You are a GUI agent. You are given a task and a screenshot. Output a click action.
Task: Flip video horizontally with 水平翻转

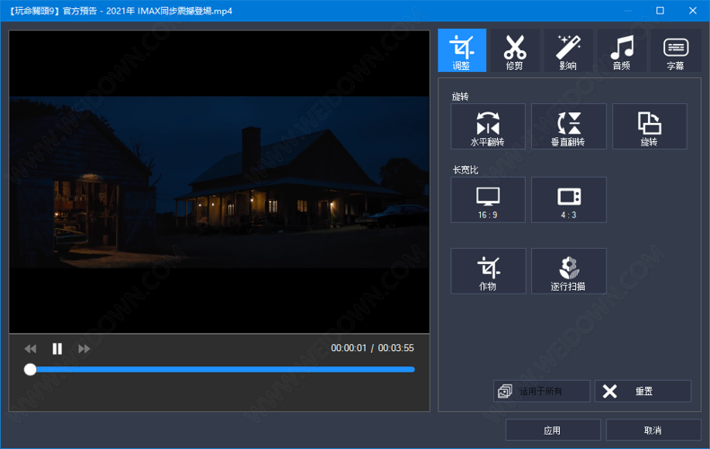(x=488, y=127)
